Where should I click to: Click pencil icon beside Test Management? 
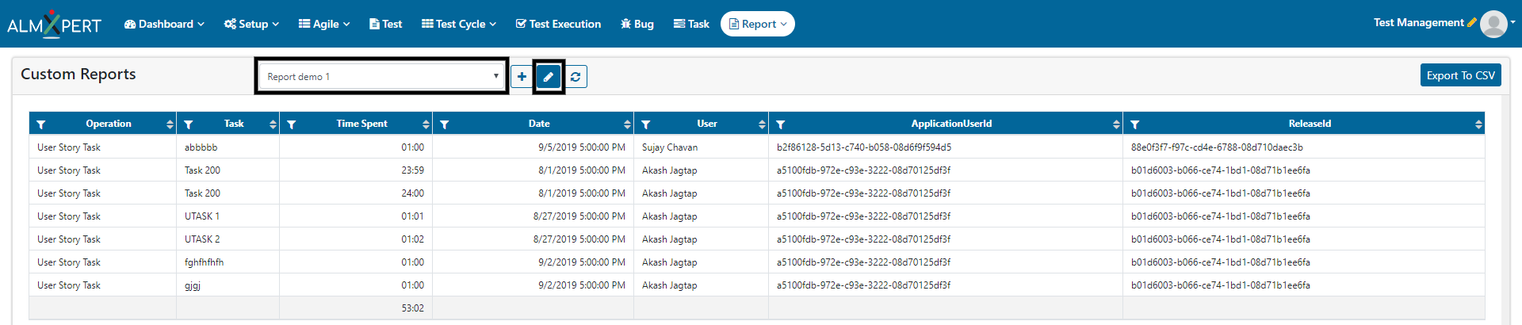point(1472,23)
